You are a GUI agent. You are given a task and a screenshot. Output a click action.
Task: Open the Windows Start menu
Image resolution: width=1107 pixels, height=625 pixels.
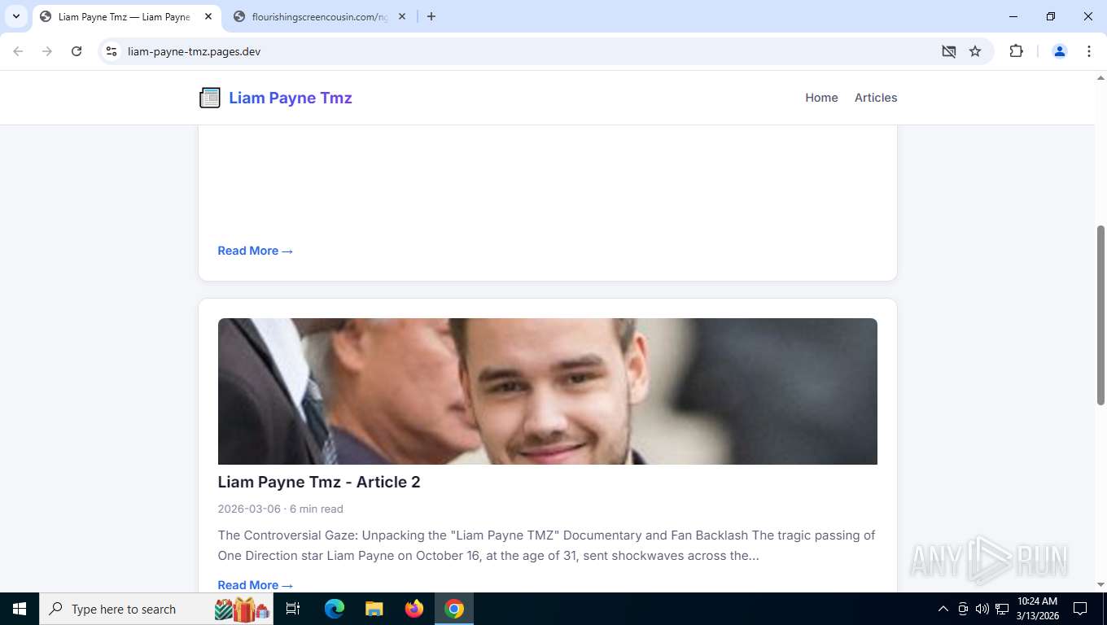20,609
